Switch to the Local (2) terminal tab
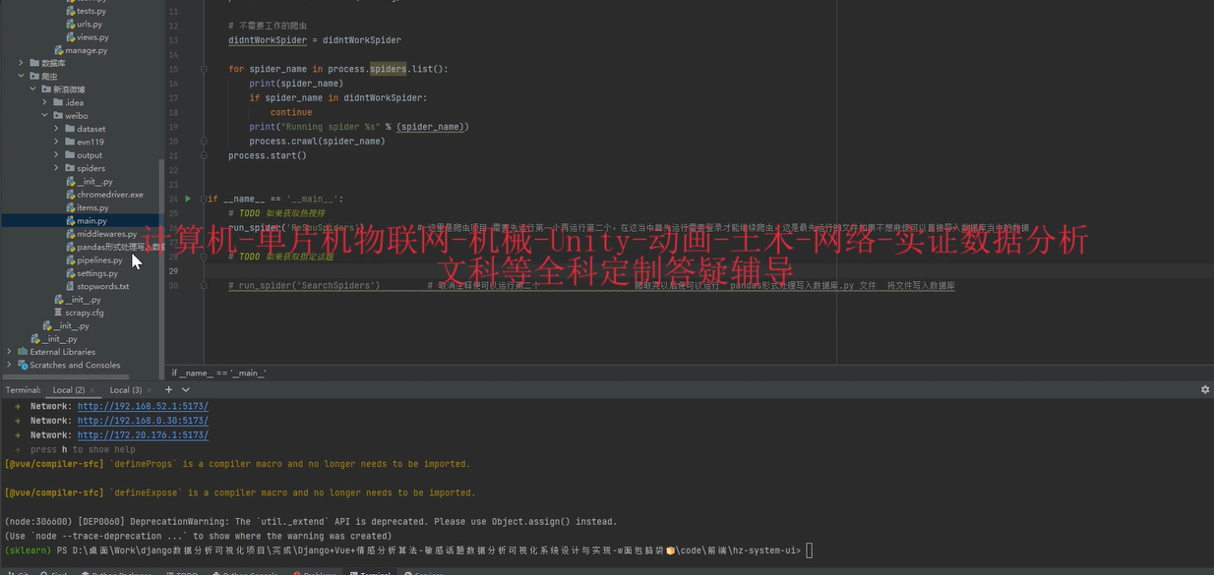Viewport: 1214px width, 575px height. [x=69, y=390]
